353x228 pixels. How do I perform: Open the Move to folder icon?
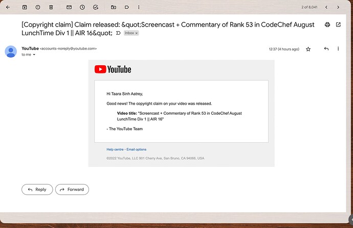pyautogui.click(x=114, y=7)
